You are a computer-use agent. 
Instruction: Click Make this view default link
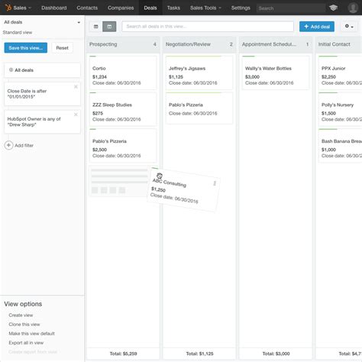coord(31,334)
